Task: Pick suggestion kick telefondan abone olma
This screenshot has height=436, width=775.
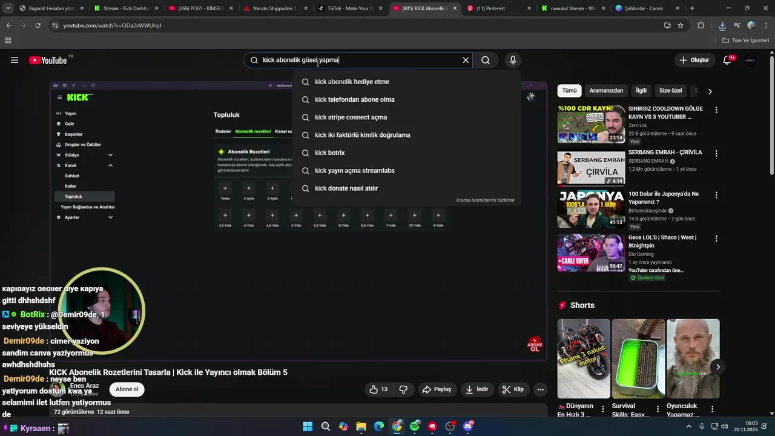Action: click(x=406, y=99)
